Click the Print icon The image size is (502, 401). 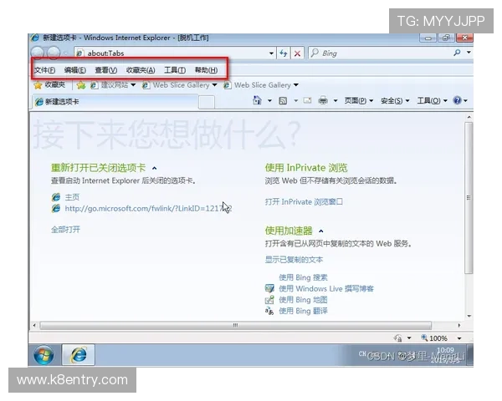[323, 101]
